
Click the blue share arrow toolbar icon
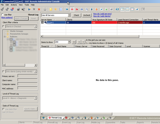(x=137, y=9)
